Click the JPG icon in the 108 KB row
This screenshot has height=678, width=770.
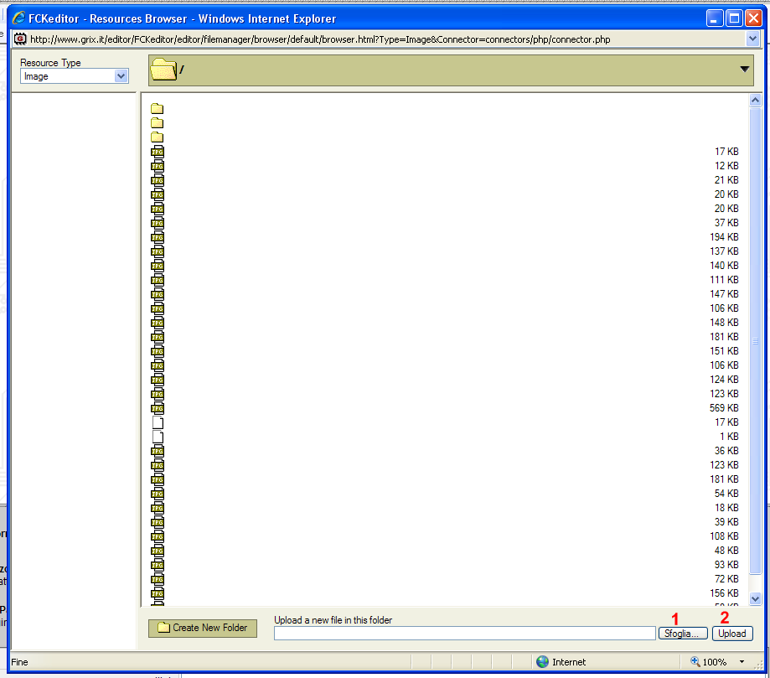point(158,536)
